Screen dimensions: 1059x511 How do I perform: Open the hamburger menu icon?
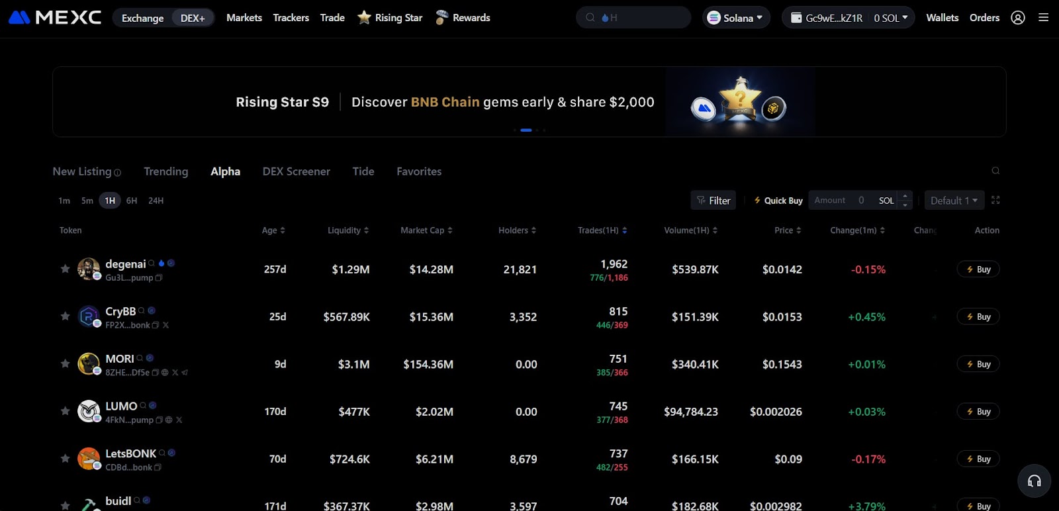[x=1044, y=18]
